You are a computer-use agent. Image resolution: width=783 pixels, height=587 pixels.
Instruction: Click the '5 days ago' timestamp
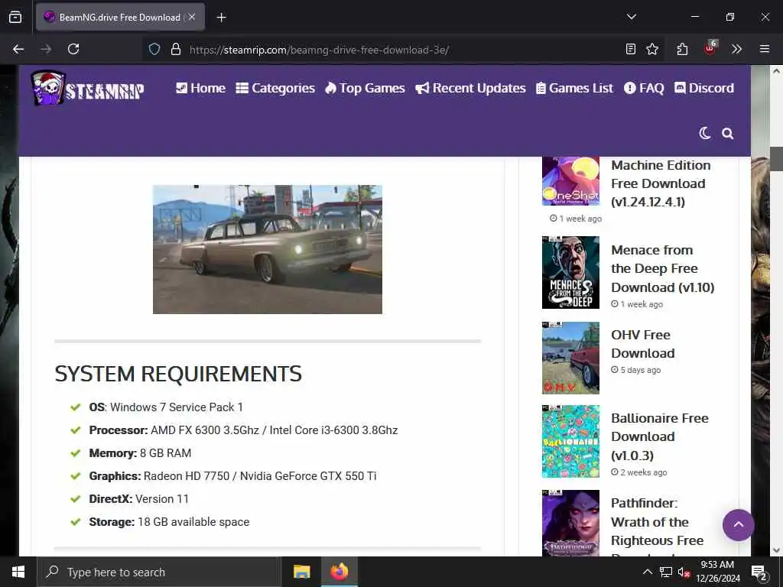click(641, 370)
